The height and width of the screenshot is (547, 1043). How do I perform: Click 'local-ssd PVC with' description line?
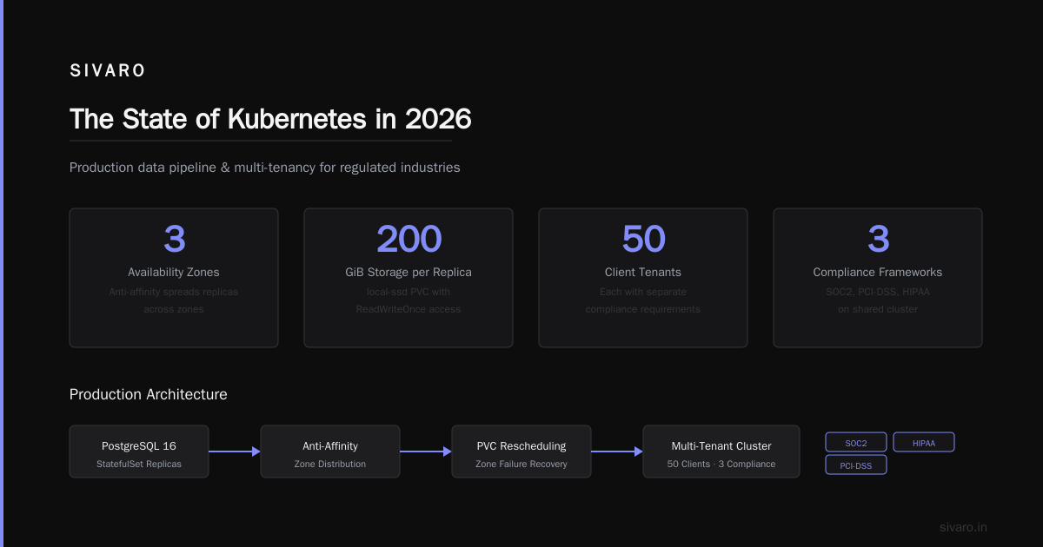(x=409, y=292)
